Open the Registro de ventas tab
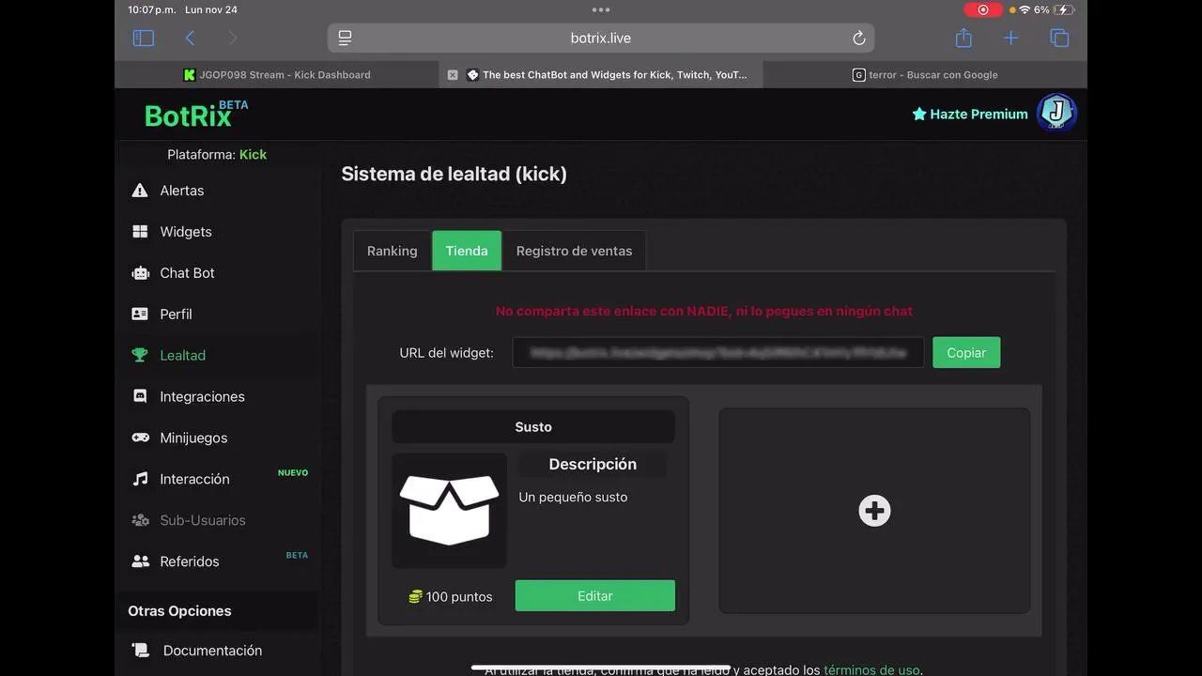Image resolution: width=1202 pixels, height=676 pixels. (x=574, y=251)
